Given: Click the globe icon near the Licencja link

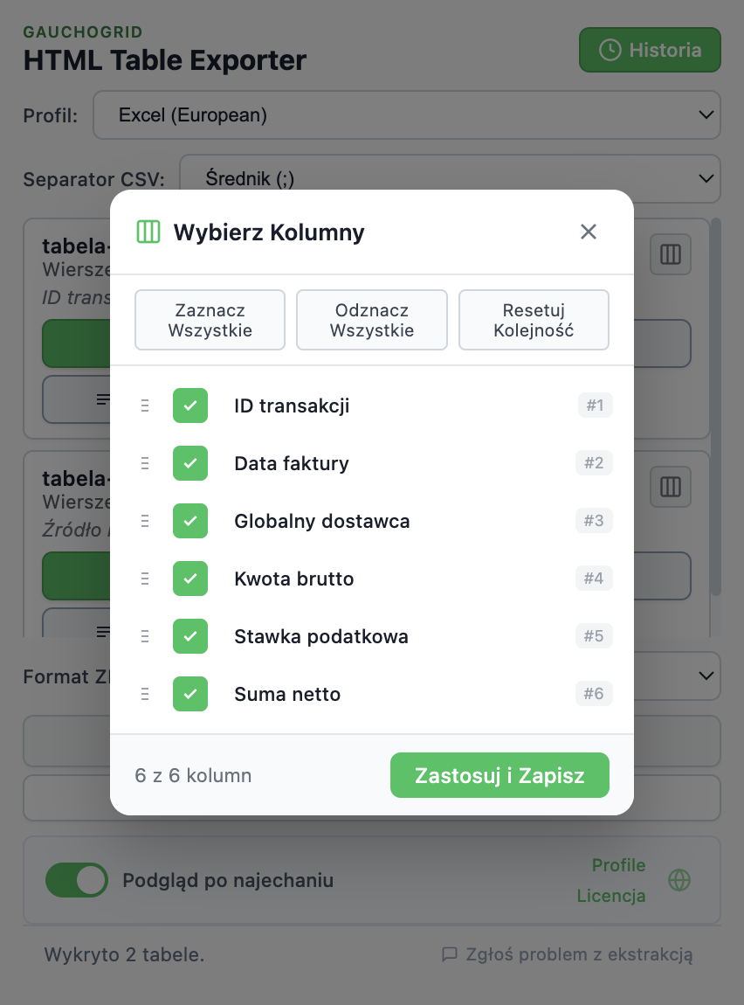Looking at the screenshot, I should 678,880.
